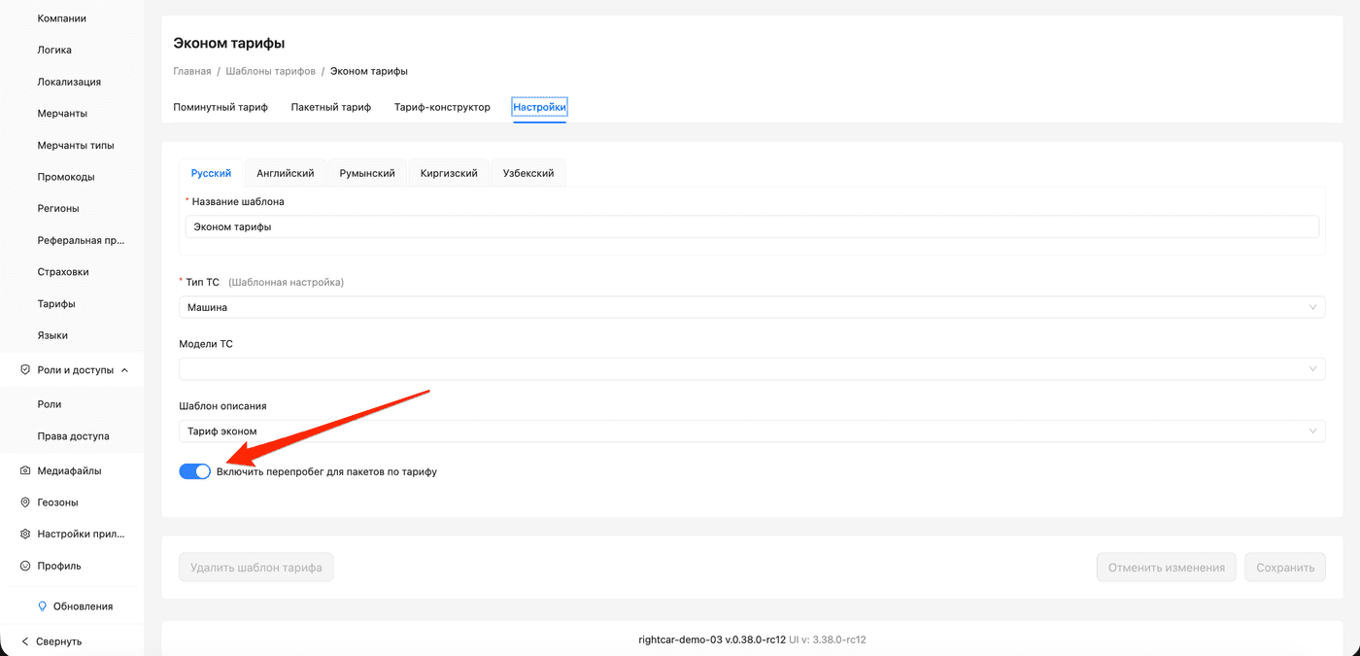1360x656 pixels.
Task: Click the left arrow icon beside Свернуть
Action: coord(25,641)
